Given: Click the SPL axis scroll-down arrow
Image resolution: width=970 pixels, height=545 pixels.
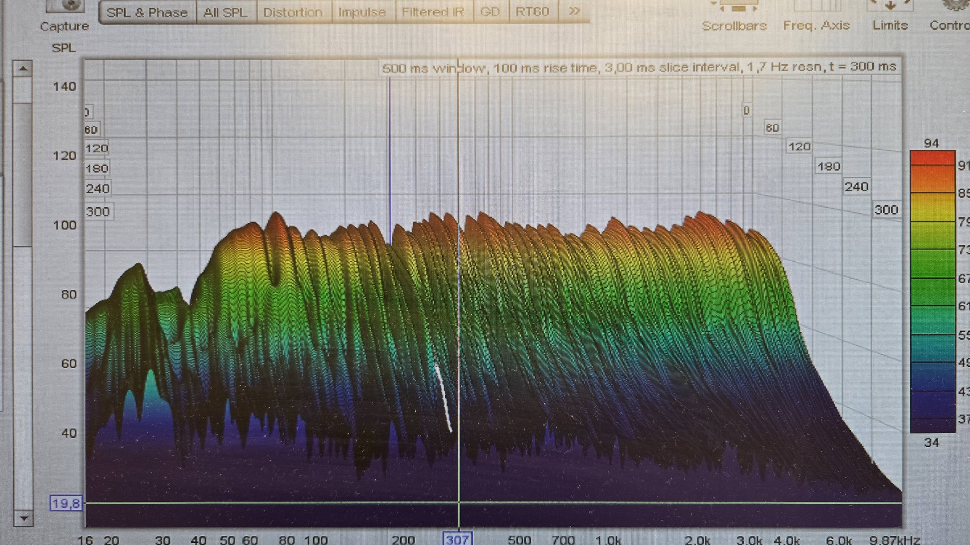Looking at the screenshot, I should (23, 518).
